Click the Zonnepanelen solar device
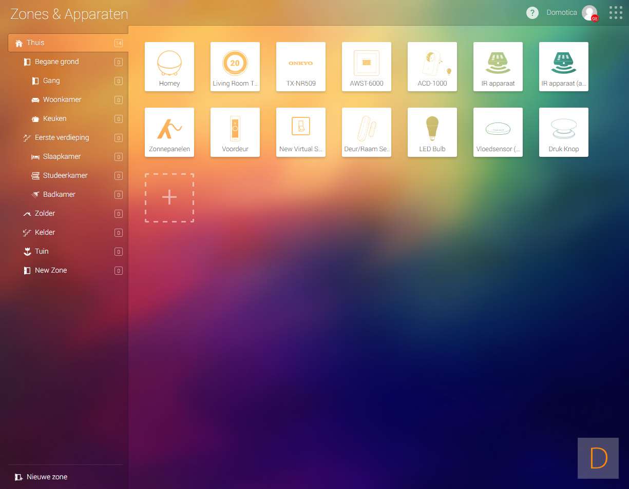This screenshot has height=489, width=629. click(x=169, y=132)
